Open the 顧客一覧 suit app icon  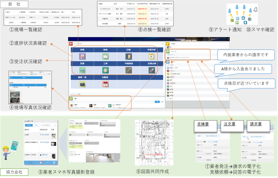82,84
